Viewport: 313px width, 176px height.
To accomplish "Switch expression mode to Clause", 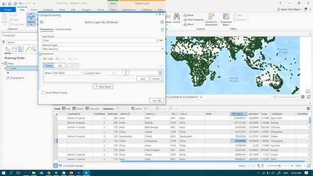I will (x=48, y=66).
